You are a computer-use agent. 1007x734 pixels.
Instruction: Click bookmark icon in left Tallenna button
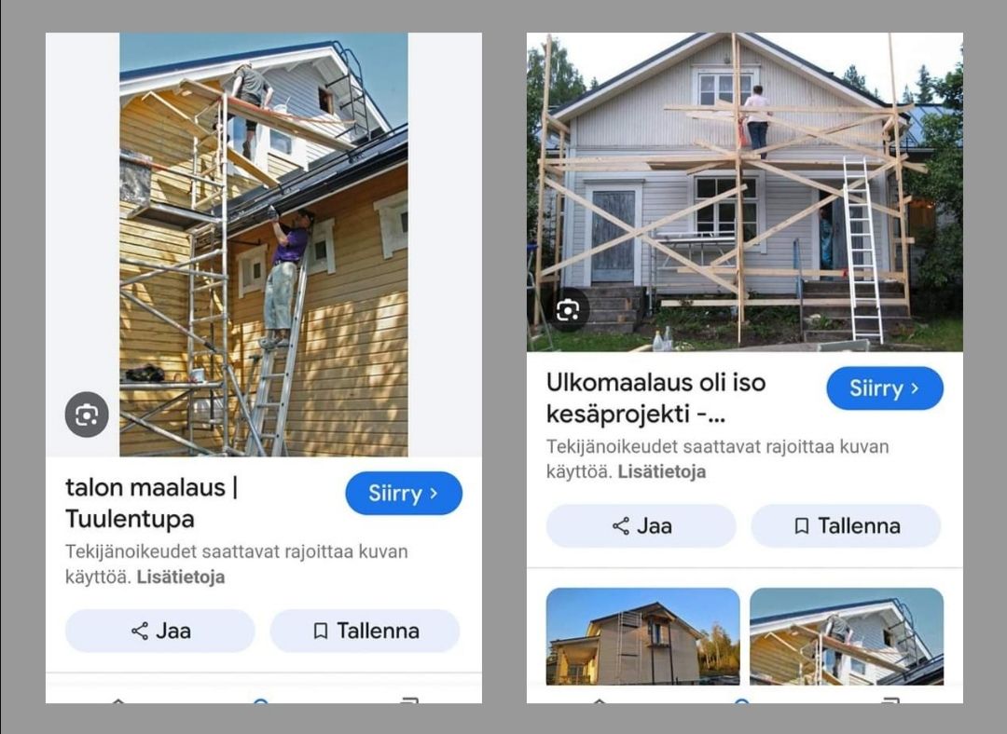[x=321, y=631]
